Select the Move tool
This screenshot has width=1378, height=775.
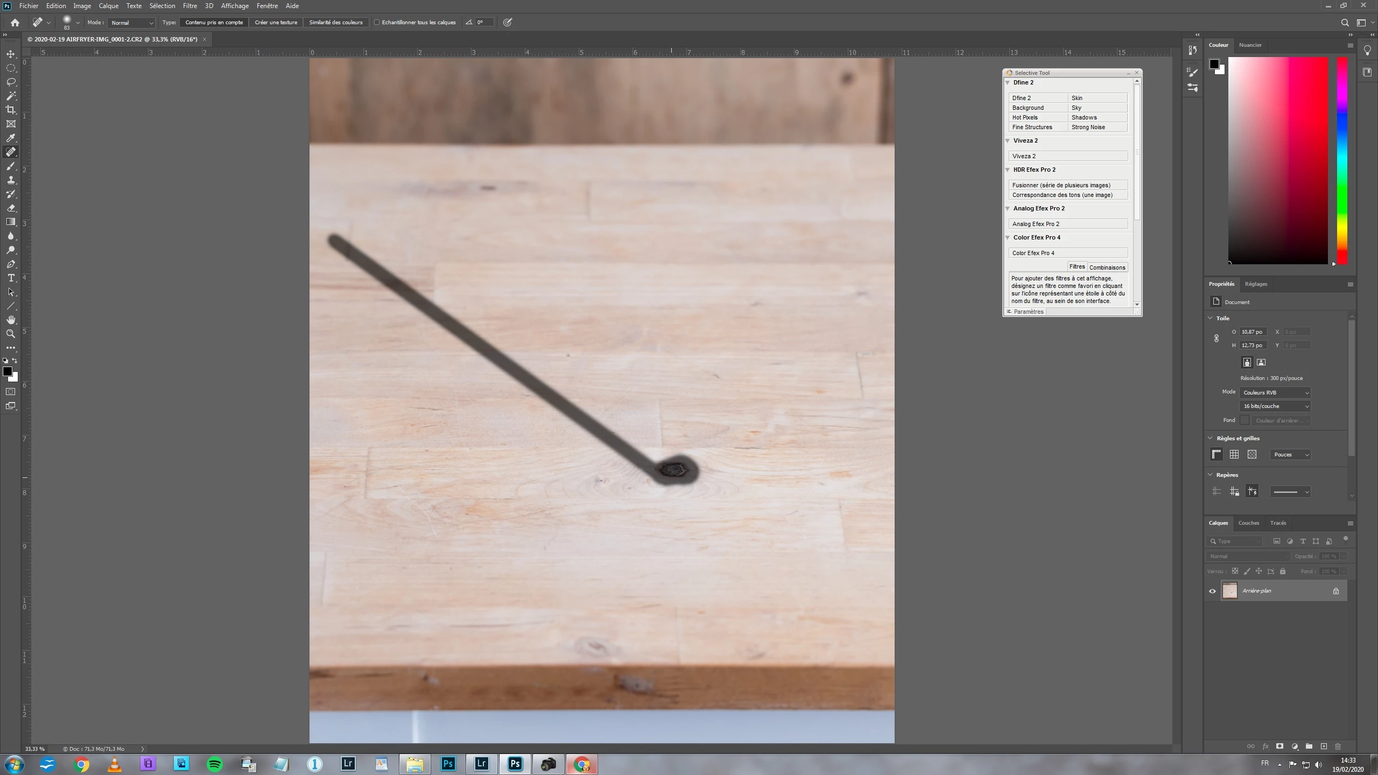click(x=11, y=54)
